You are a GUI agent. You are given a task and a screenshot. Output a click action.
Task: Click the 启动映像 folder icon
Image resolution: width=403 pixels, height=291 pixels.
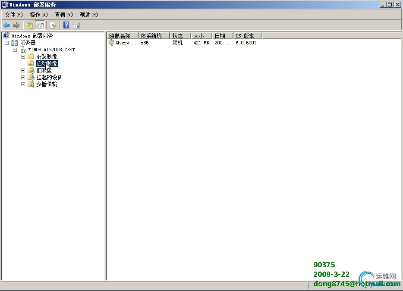31,63
